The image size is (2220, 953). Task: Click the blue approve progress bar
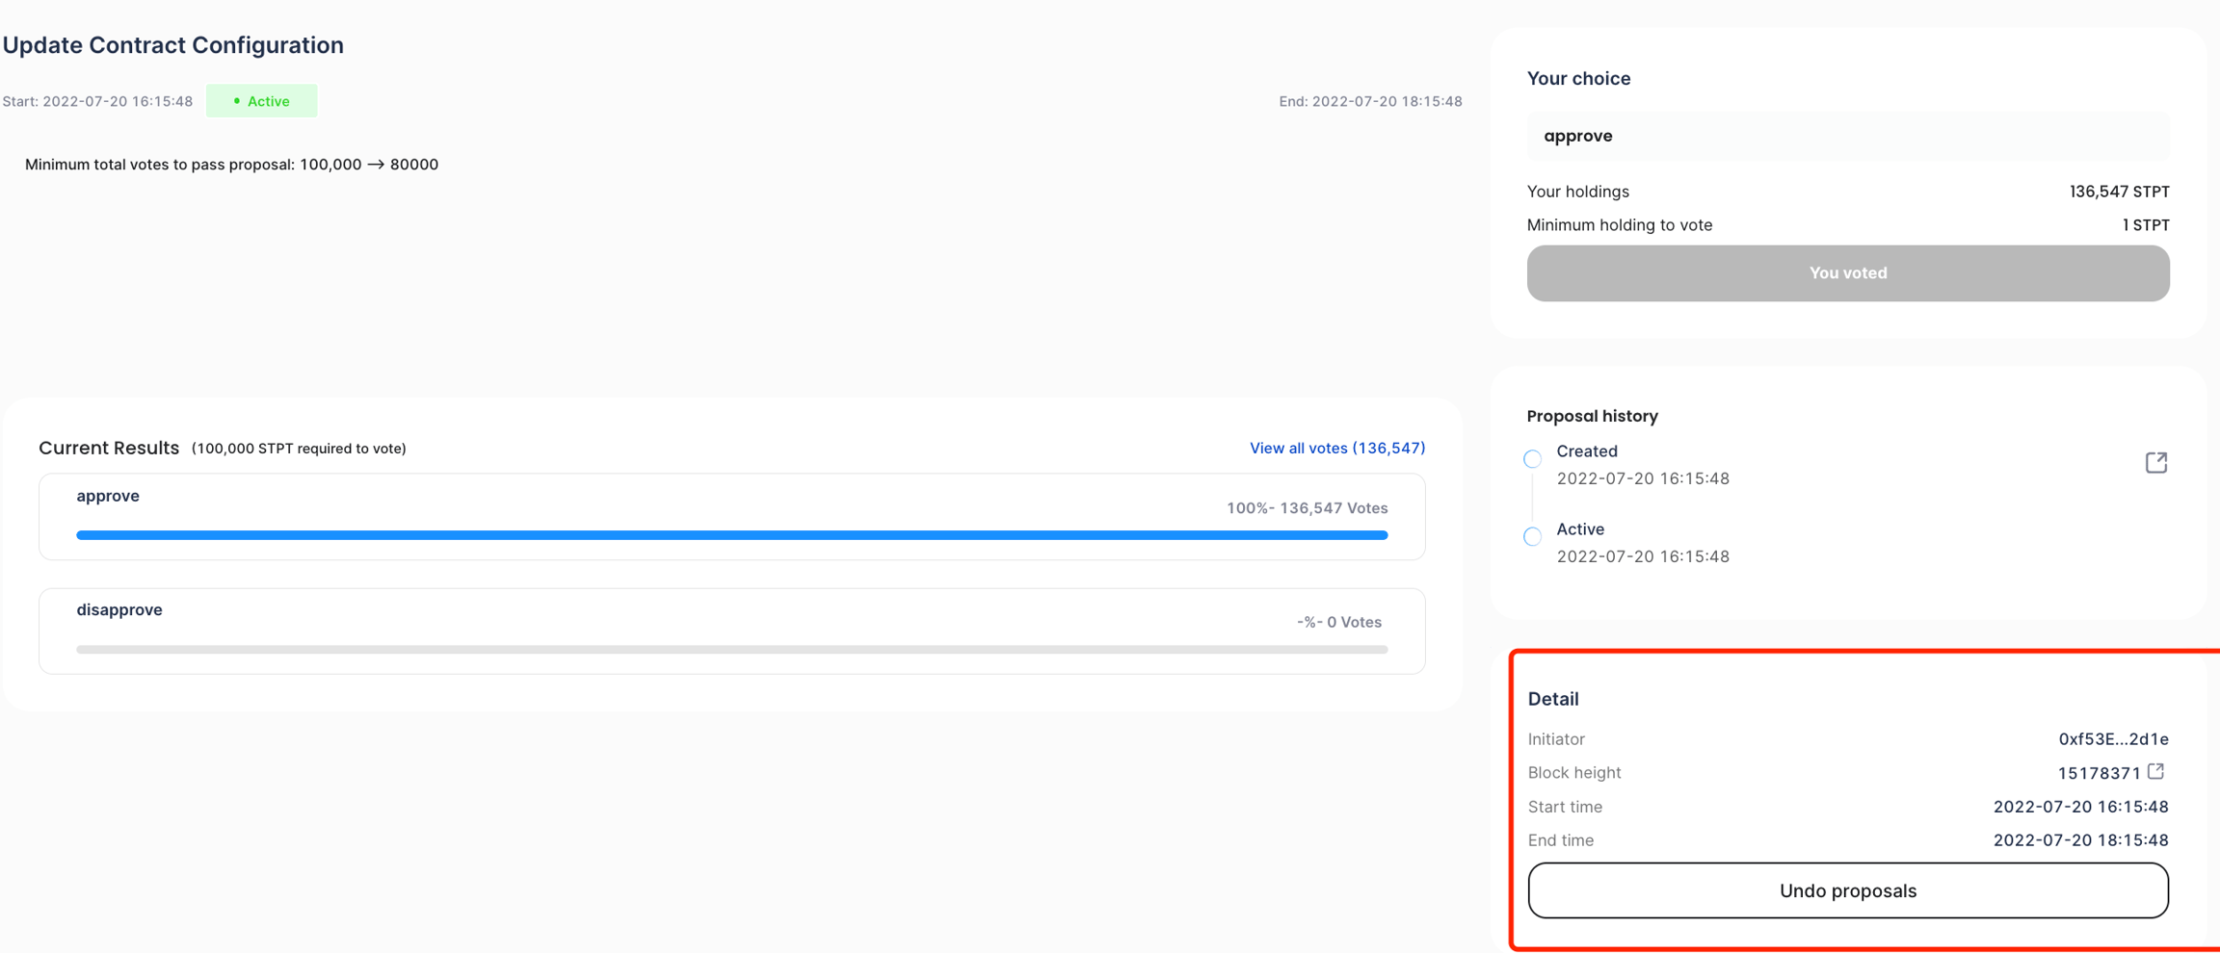click(x=732, y=535)
